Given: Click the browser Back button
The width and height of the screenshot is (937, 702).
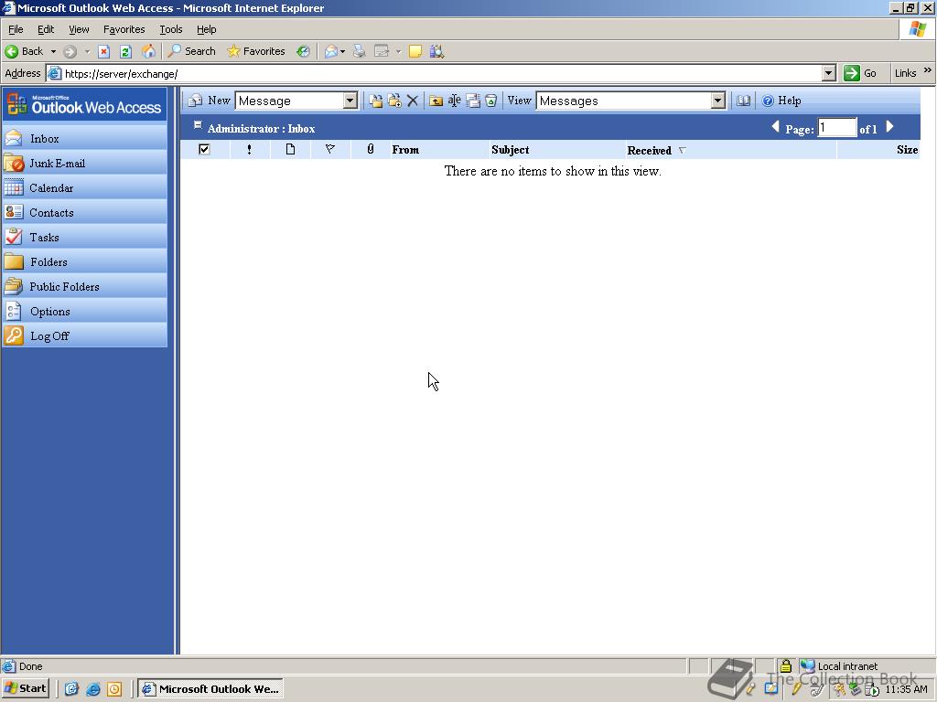Looking at the screenshot, I should (25, 51).
